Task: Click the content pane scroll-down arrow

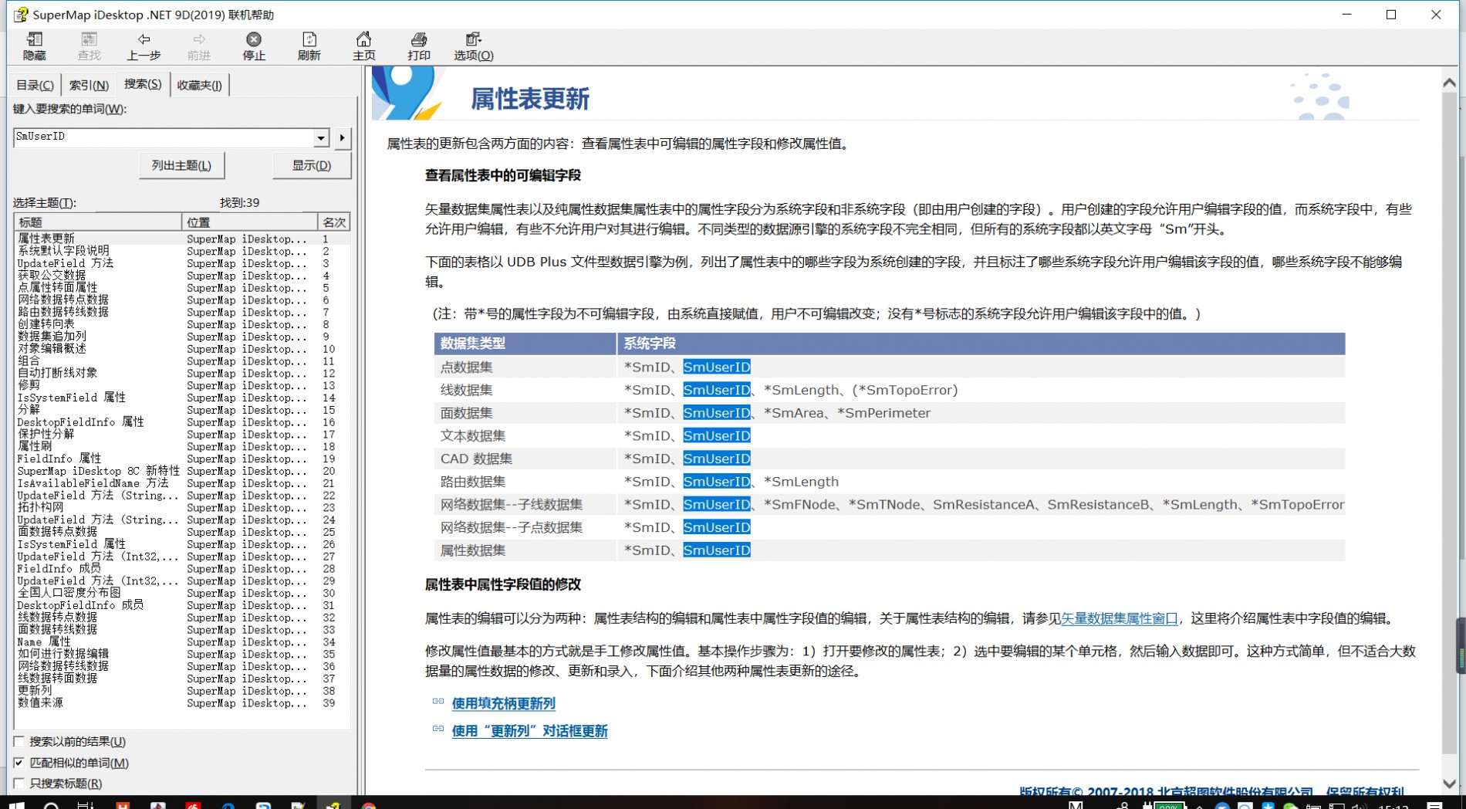Action: click(x=1449, y=784)
